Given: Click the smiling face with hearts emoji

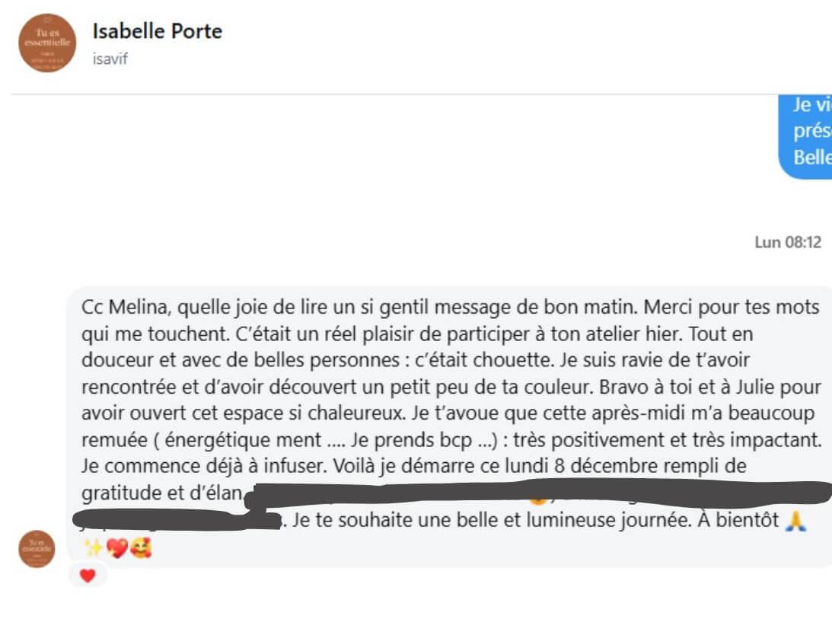Looking at the screenshot, I should coord(140,547).
